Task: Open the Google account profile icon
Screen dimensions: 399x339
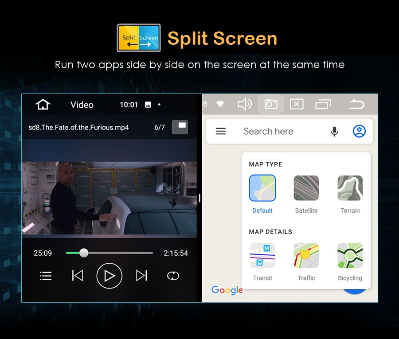Action: [x=359, y=131]
